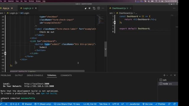The image size is (189, 106).
Task: Select the TERMINAL panel tab
Action: pyautogui.click(x=52, y=75)
